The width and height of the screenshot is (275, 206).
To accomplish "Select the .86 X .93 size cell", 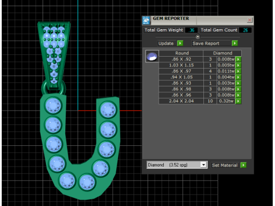I will (181, 83).
